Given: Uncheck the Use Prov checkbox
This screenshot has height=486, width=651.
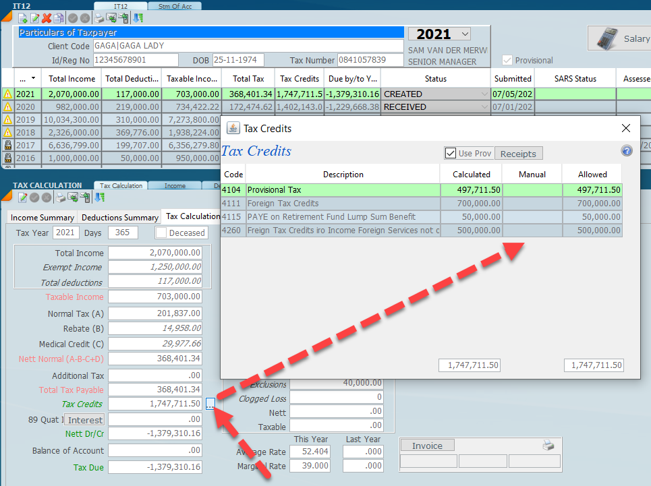Looking at the screenshot, I should (451, 153).
